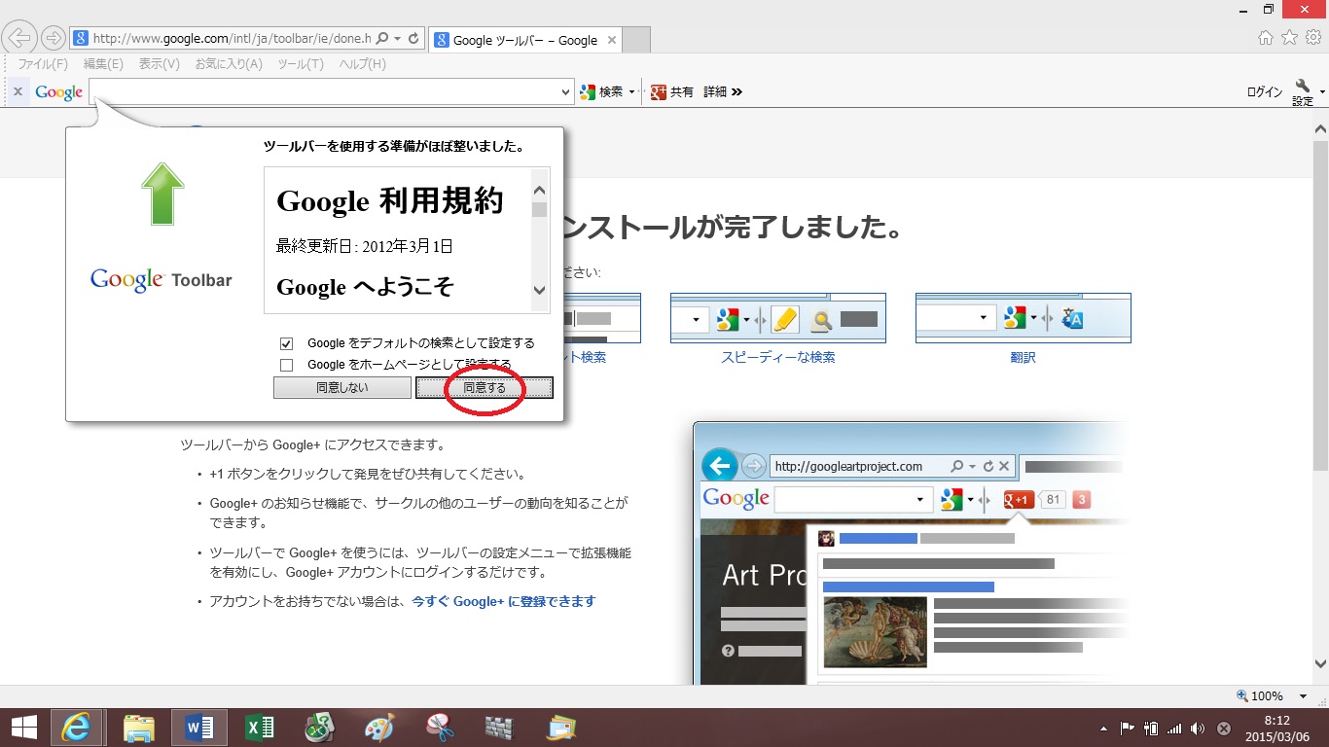This screenshot has height=747, width=1329.
Task: Click the page scrollbar down arrow
Action: (1320, 663)
